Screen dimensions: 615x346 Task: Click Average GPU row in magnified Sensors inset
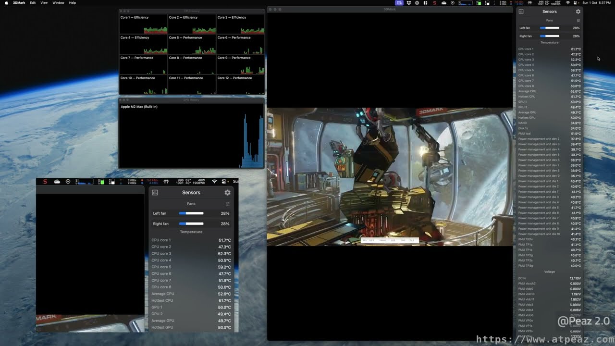pyautogui.click(x=191, y=321)
